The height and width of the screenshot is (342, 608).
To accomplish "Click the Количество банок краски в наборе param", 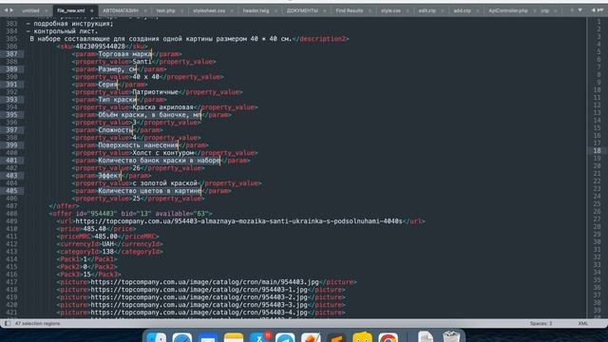I will [159, 161].
